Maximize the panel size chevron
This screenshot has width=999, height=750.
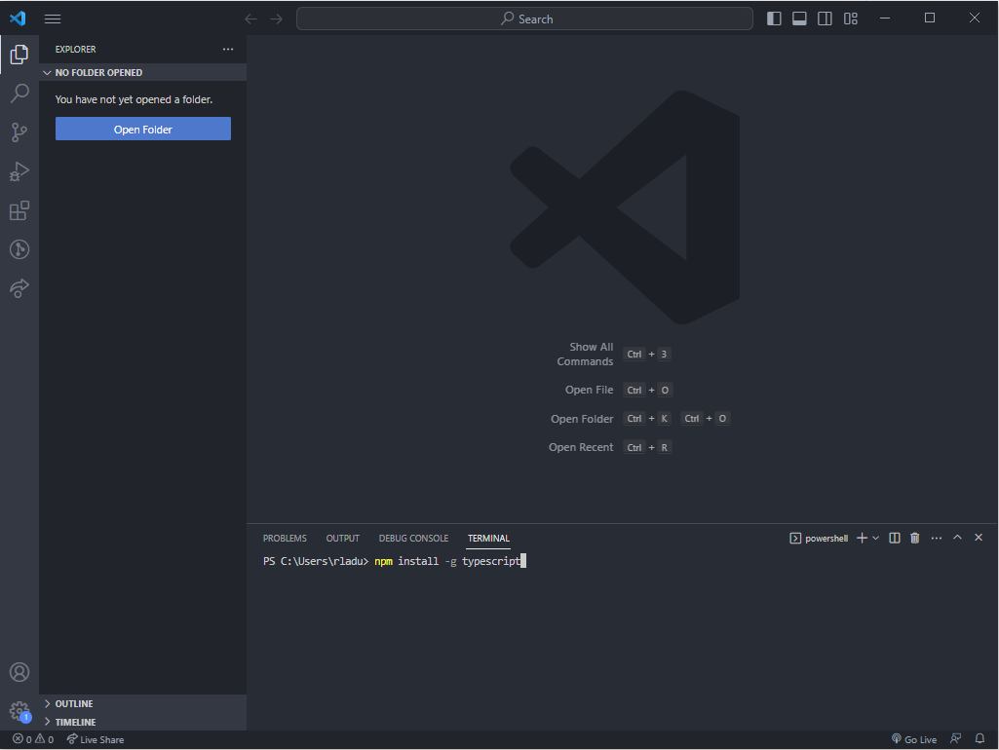[x=957, y=538]
